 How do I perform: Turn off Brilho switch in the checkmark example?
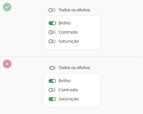52,23
